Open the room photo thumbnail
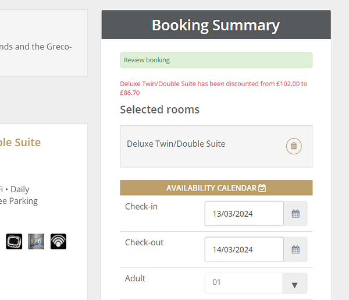This screenshot has height=300, width=349. 36,241
